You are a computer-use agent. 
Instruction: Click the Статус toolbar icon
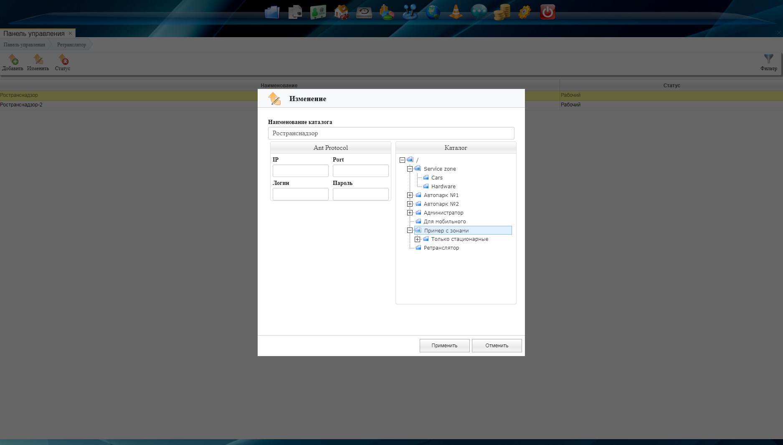pyautogui.click(x=63, y=60)
